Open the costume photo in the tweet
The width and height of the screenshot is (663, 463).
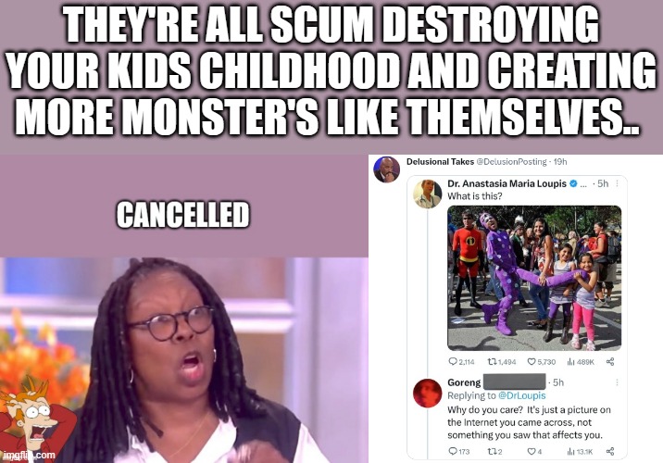point(534,278)
